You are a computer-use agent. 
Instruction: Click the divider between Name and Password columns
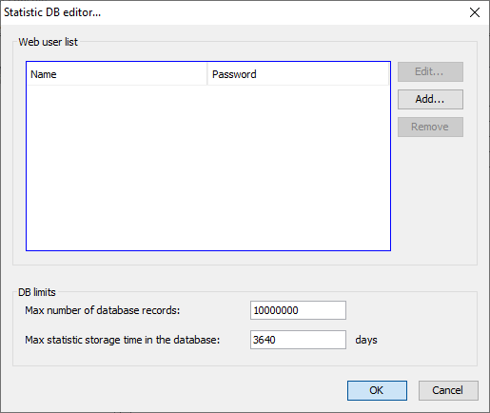[207, 74]
